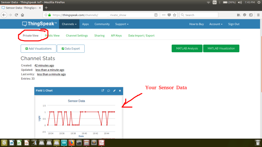
Task: Click the browser forward arrow
Action: [10, 15]
